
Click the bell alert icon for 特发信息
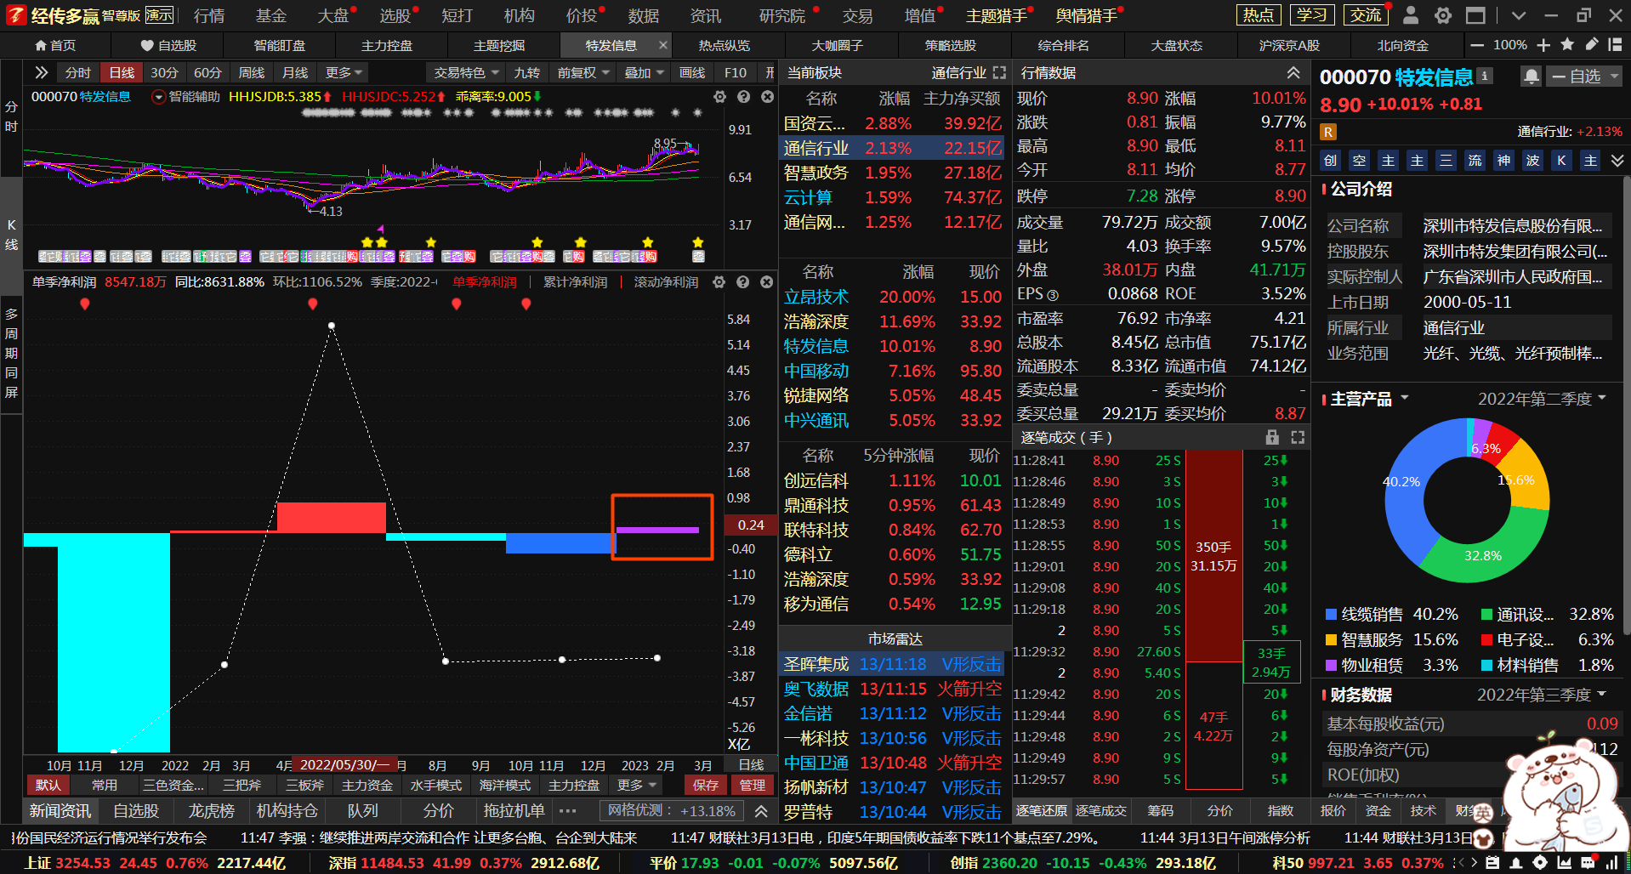(1531, 77)
